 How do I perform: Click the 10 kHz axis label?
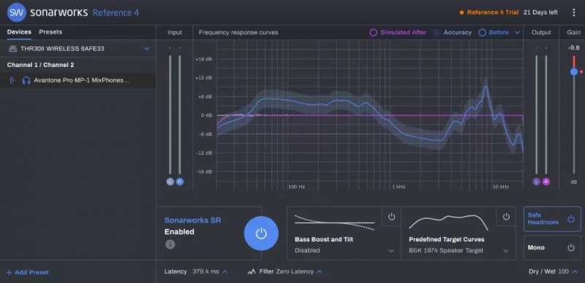(x=500, y=187)
